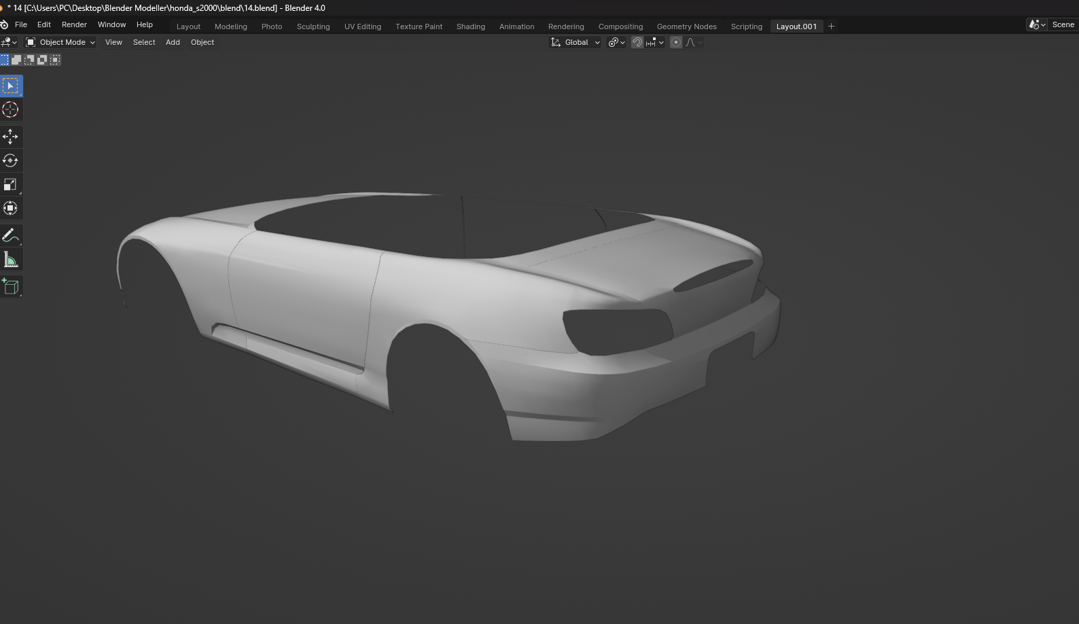This screenshot has width=1079, height=624.
Task: Set selection mode to invert selection
Action: tap(42, 60)
